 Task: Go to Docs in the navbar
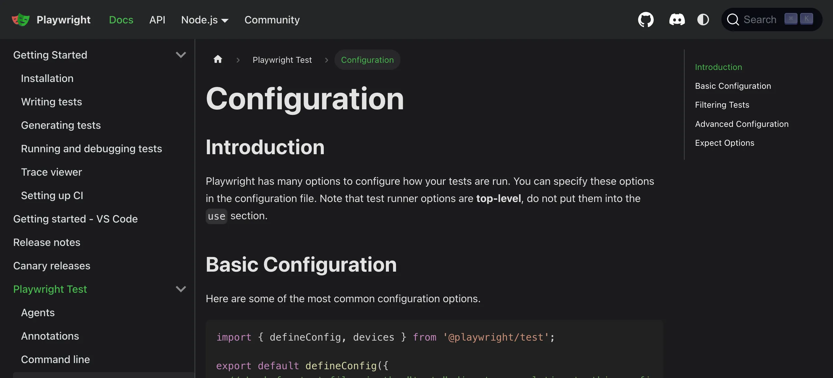pyautogui.click(x=121, y=20)
